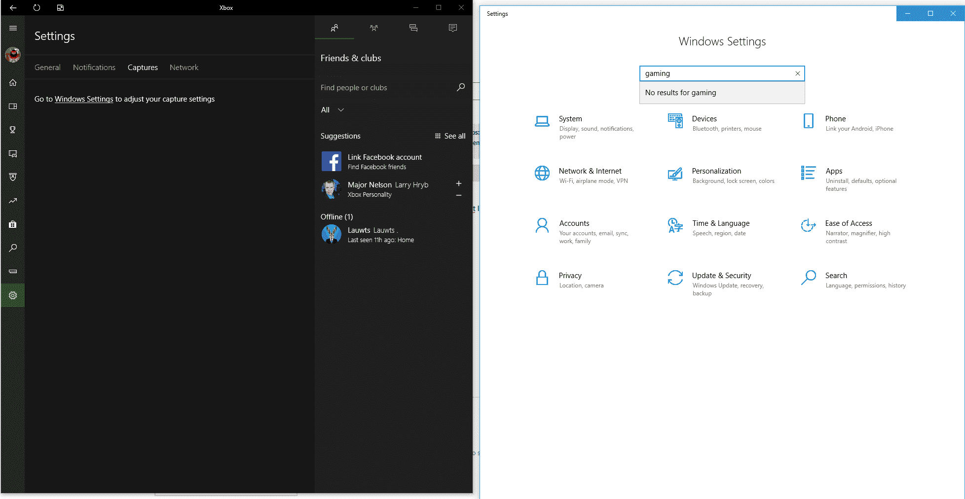Viewport: 965px width, 499px height.
Task: Click the Xbox back arrow
Action: click(x=13, y=7)
